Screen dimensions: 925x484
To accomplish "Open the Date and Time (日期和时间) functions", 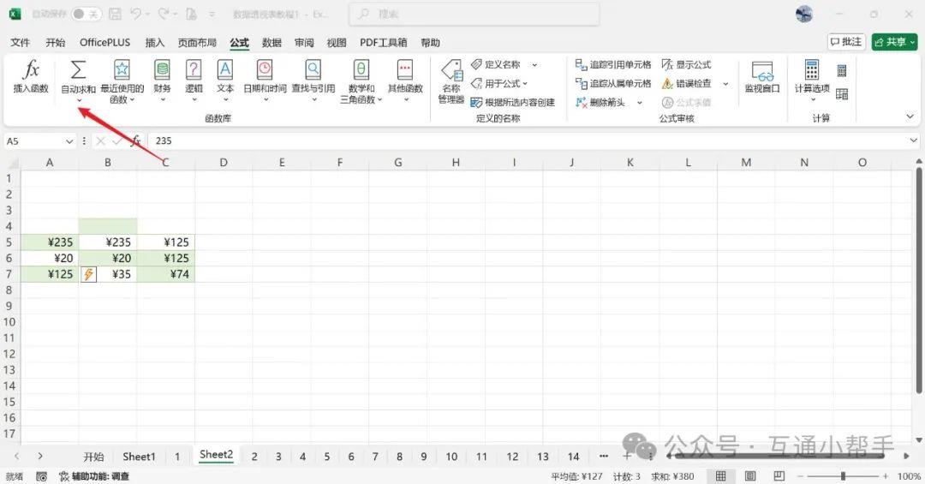I will pyautogui.click(x=265, y=71).
